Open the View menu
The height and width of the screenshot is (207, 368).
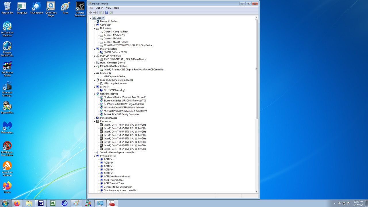108,8
